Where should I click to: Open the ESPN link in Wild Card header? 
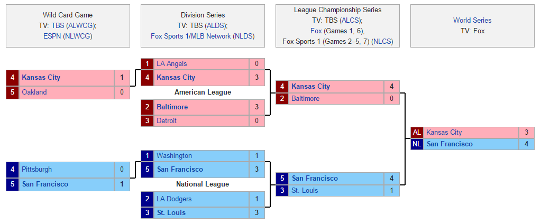coord(52,36)
